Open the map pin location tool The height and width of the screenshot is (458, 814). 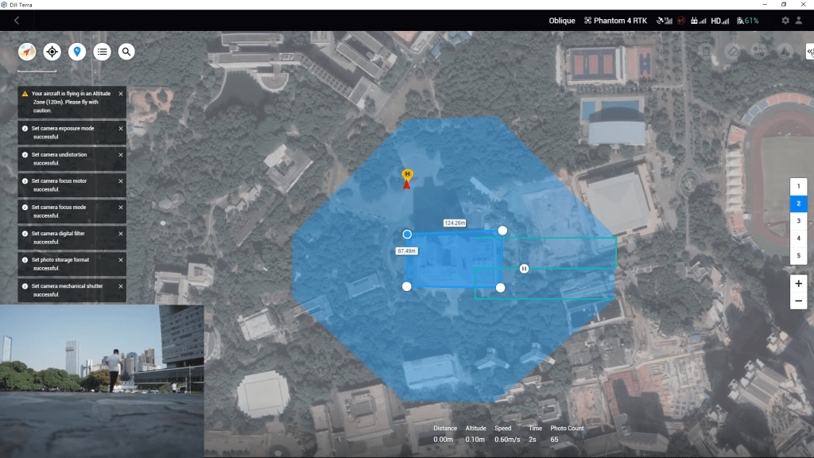[77, 52]
